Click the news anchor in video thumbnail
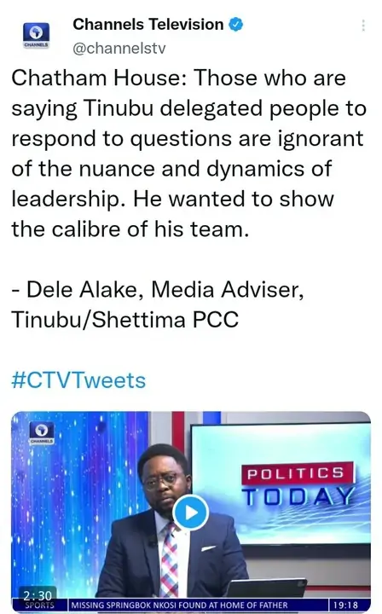382x614 pixels. coord(171,524)
